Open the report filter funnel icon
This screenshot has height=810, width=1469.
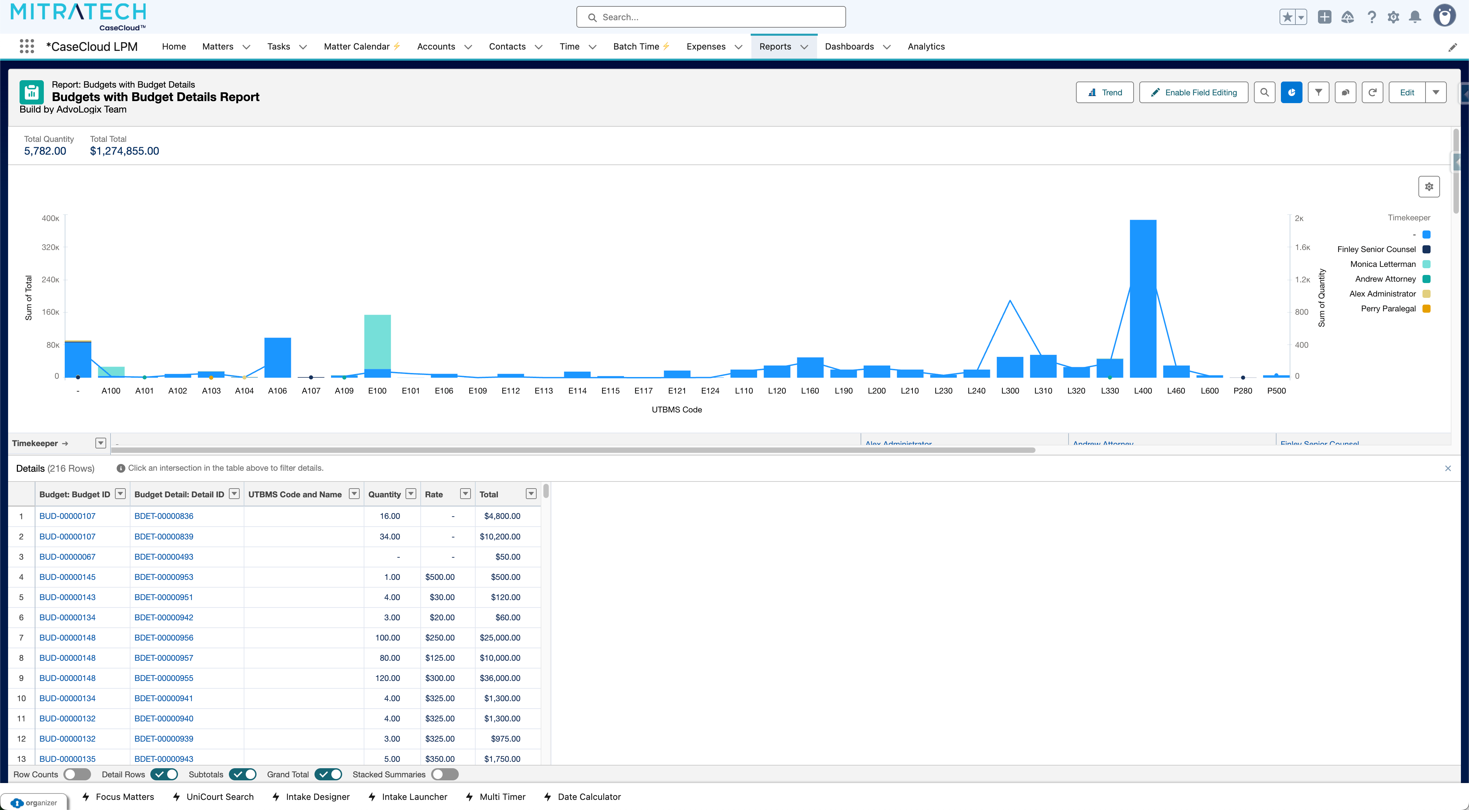1318,92
